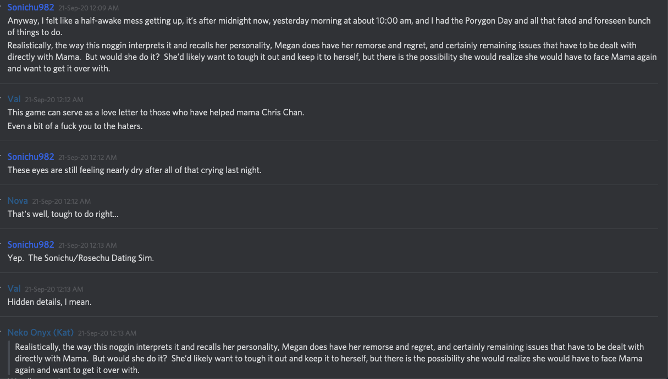Open Val's profile from the love letter message
668x379 pixels.
(x=14, y=99)
